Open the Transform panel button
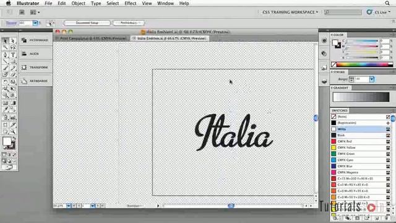Viewport: 396px width, 223px height. 35,68
